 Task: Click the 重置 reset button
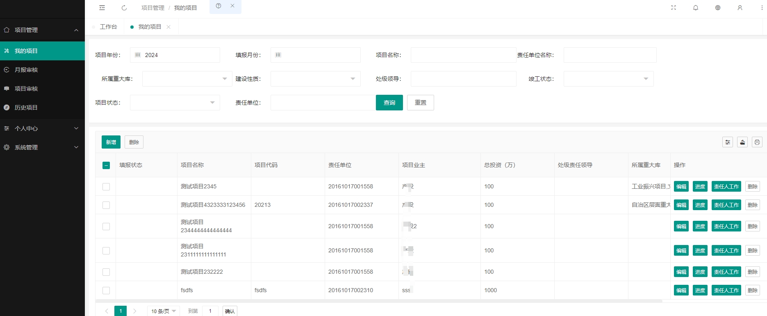tap(421, 103)
